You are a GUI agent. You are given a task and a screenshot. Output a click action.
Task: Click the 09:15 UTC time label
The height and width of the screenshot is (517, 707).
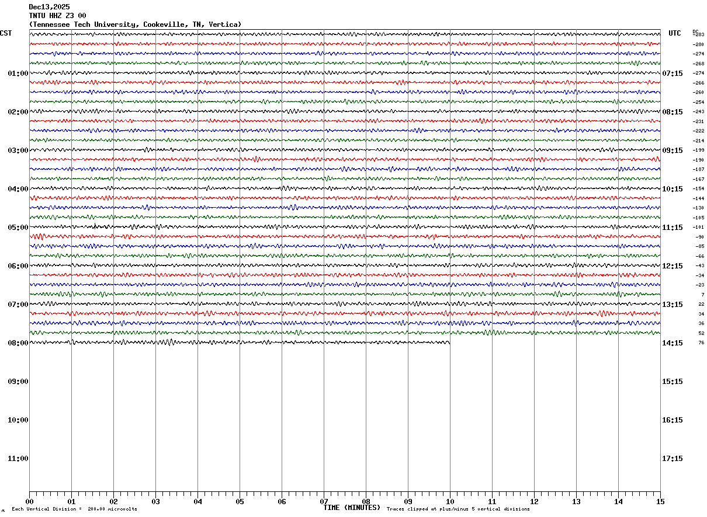[672, 151]
